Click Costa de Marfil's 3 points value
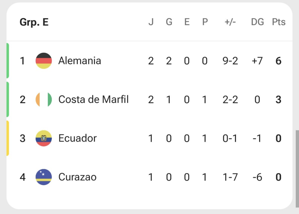Viewport: 299px width, 214px height. pyautogui.click(x=278, y=100)
